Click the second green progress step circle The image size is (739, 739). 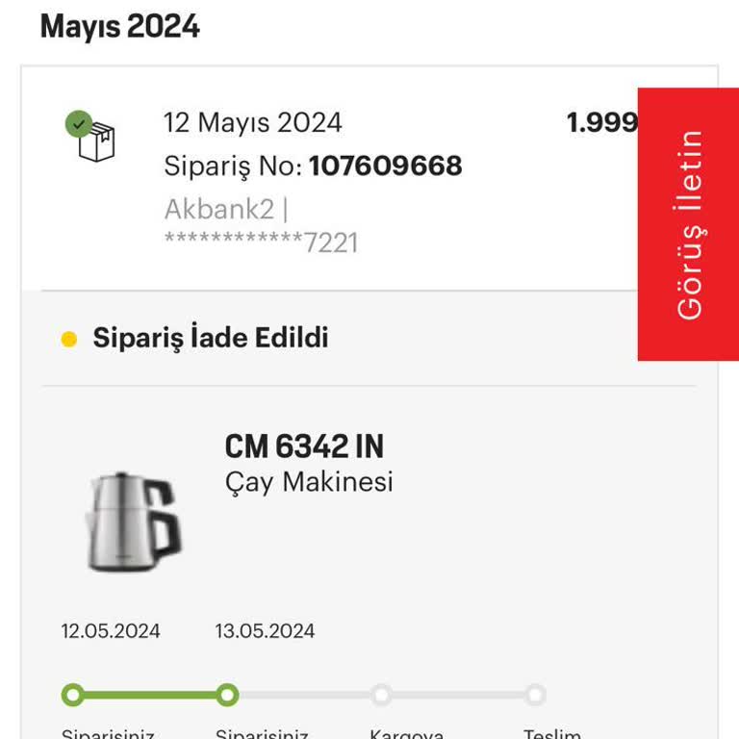click(227, 695)
